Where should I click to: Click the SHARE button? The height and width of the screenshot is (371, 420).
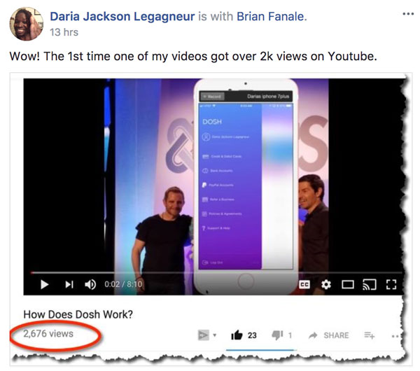coord(329,335)
